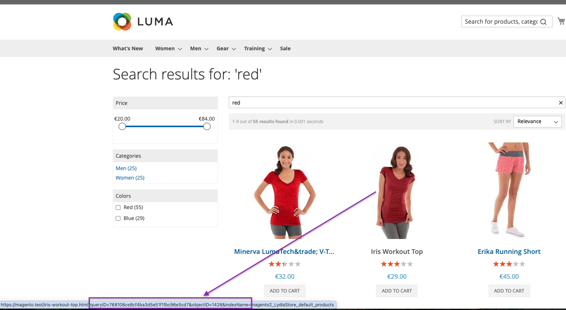Image resolution: width=566 pixels, height=310 pixels.
Task: Click Erika Running Short star rating
Action: click(x=509, y=264)
